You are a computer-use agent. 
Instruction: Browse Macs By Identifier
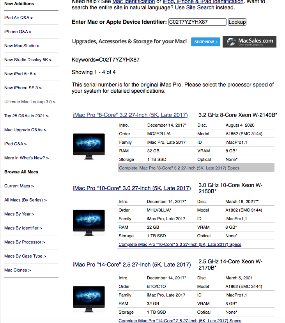click(23, 228)
